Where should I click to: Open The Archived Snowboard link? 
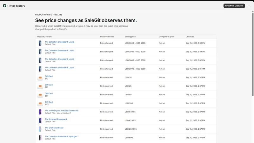point(56,119)
